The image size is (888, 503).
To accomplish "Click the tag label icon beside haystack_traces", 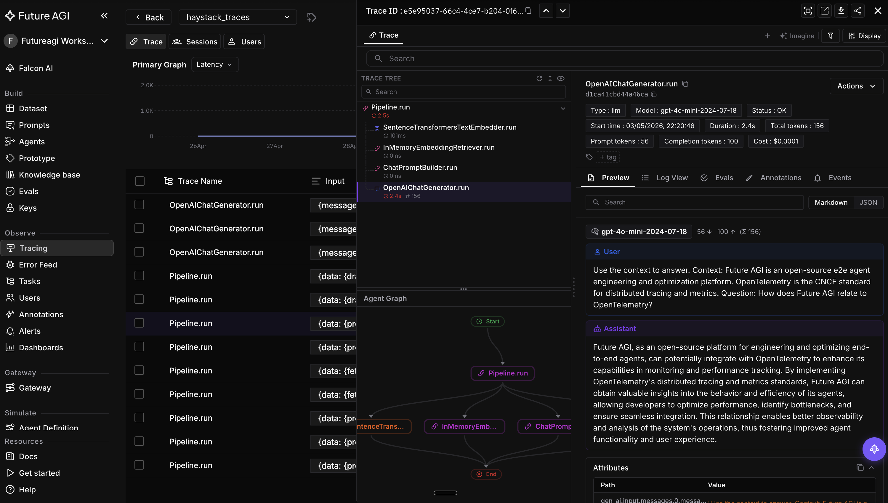I will [x=311, y=17].
